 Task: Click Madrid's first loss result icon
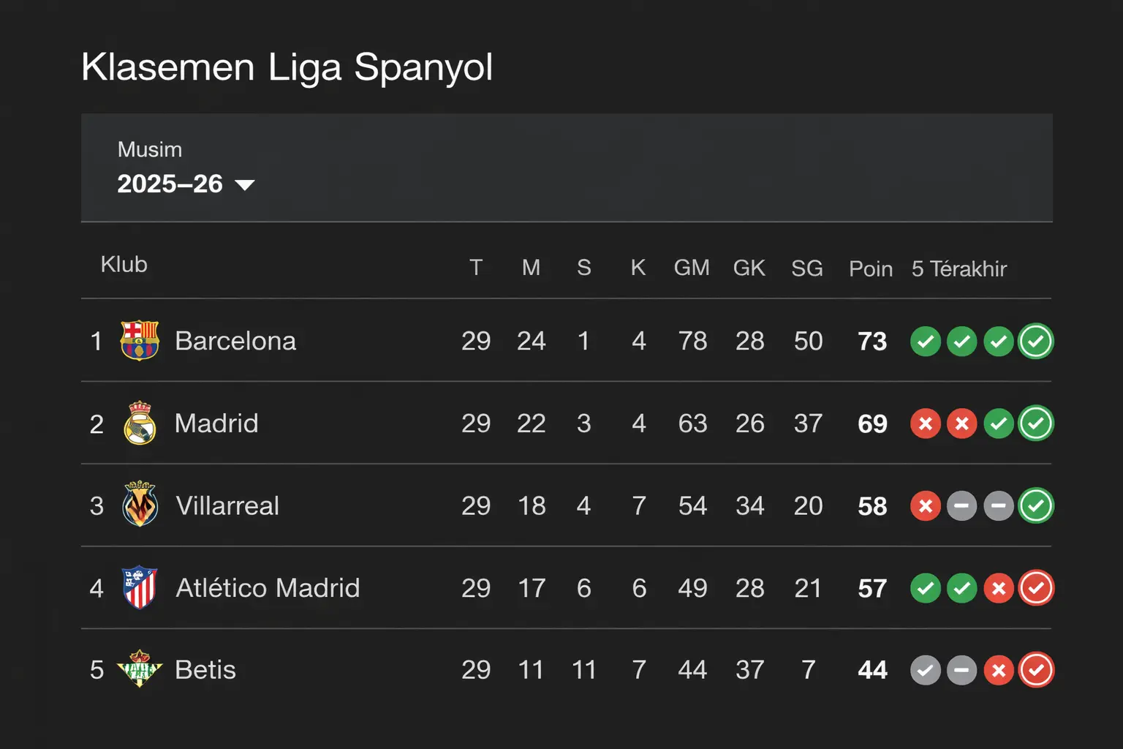point(925,424)
